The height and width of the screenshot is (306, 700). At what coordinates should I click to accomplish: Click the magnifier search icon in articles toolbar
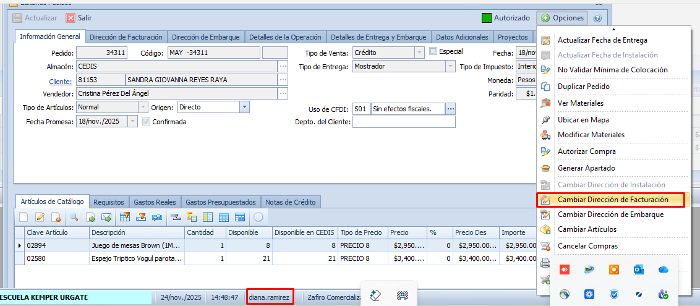coord(74,217)
